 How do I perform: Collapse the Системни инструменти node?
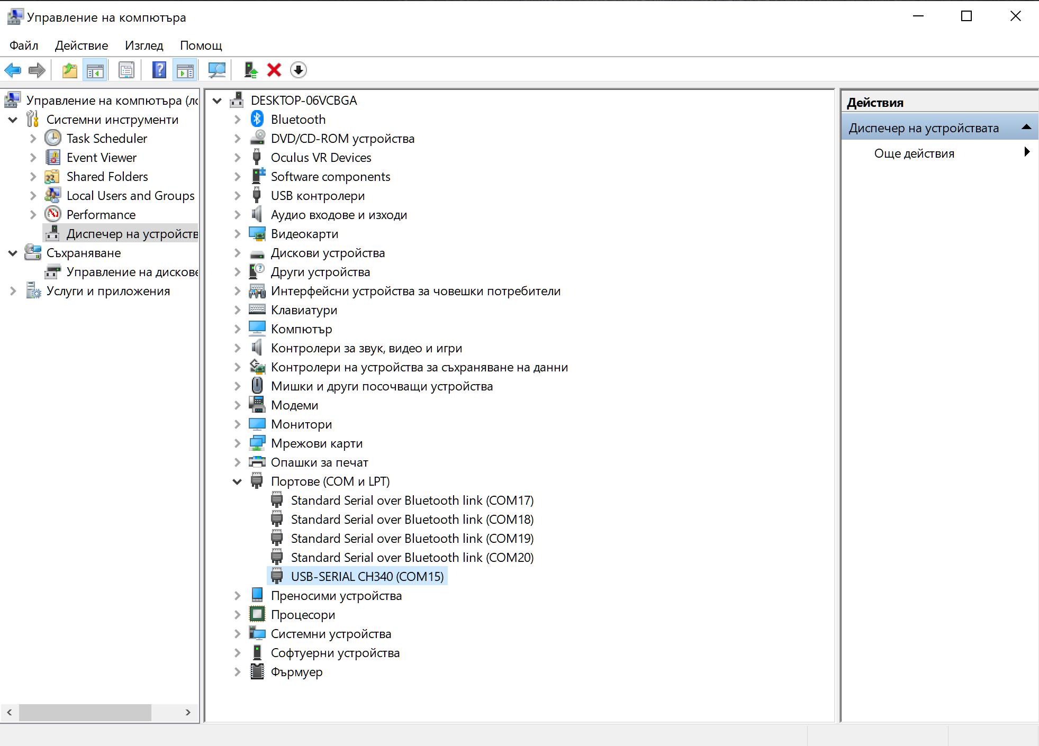point(13,120)
